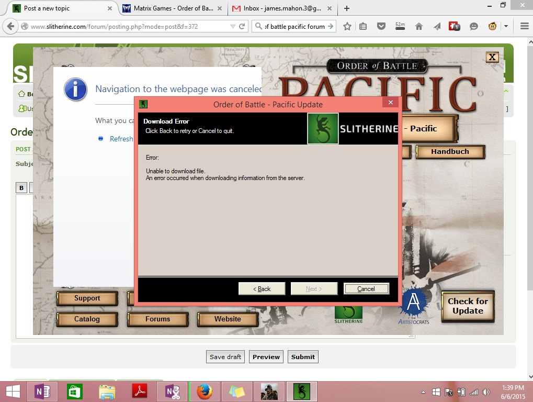Launch OneNote from the taskbar
This screenshot has height=402, width=533.
[42, 392]
